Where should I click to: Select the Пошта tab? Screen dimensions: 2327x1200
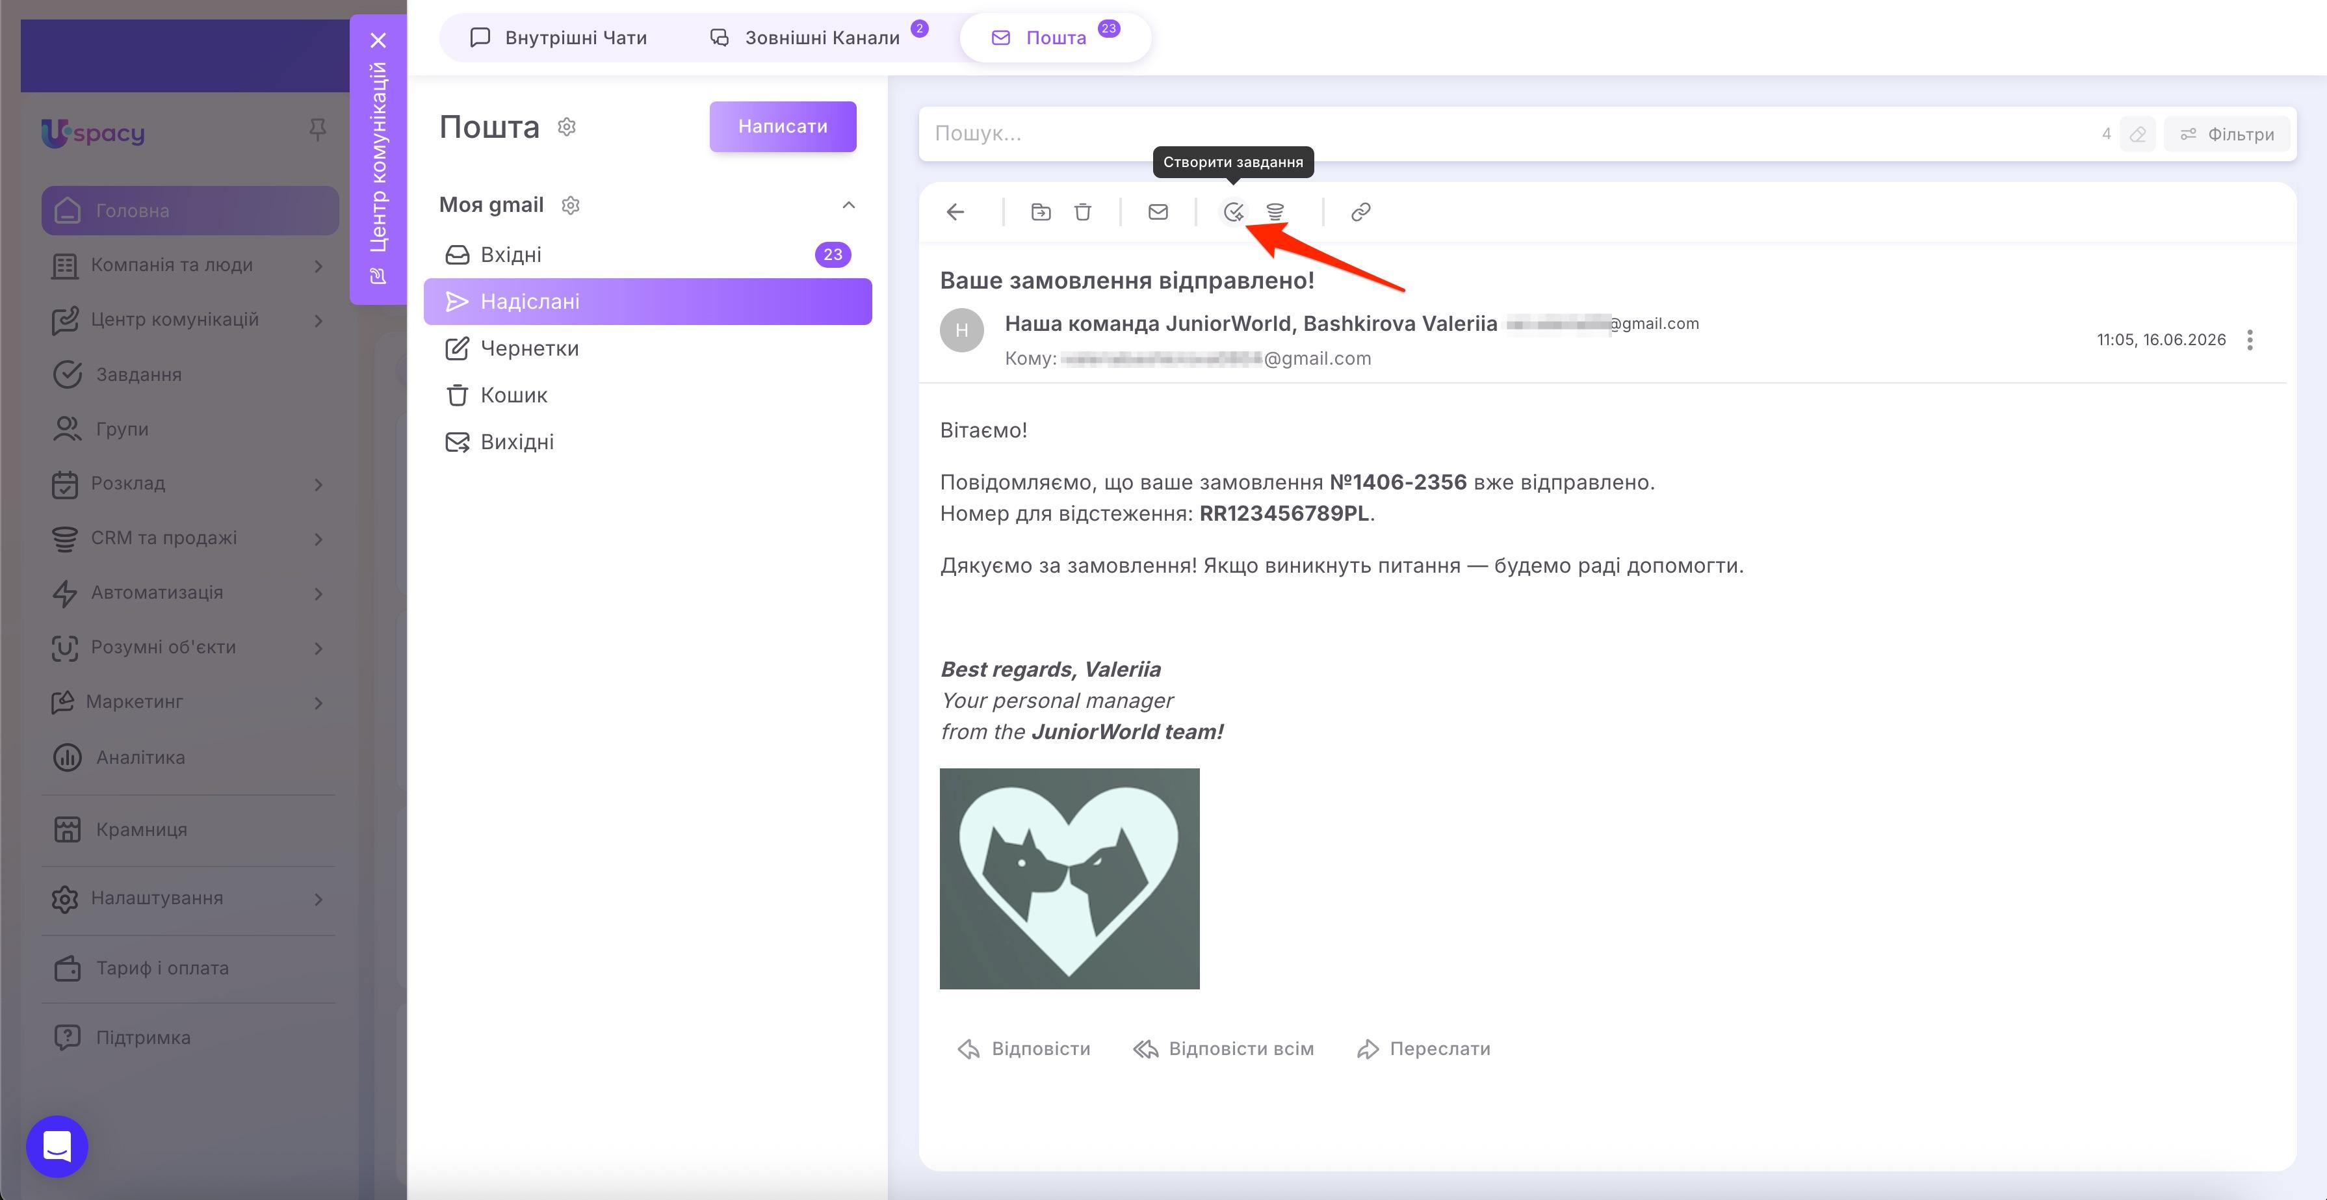pos(1055,38)
